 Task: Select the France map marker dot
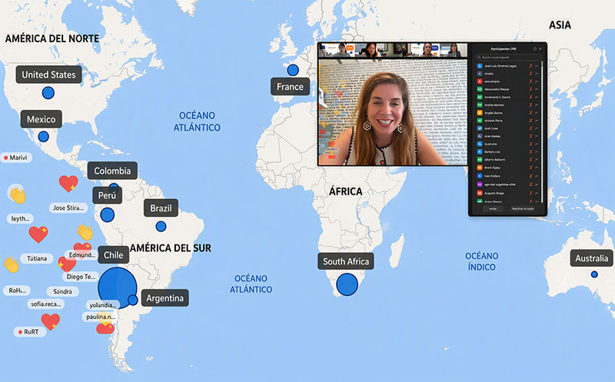tap(293, 70)
